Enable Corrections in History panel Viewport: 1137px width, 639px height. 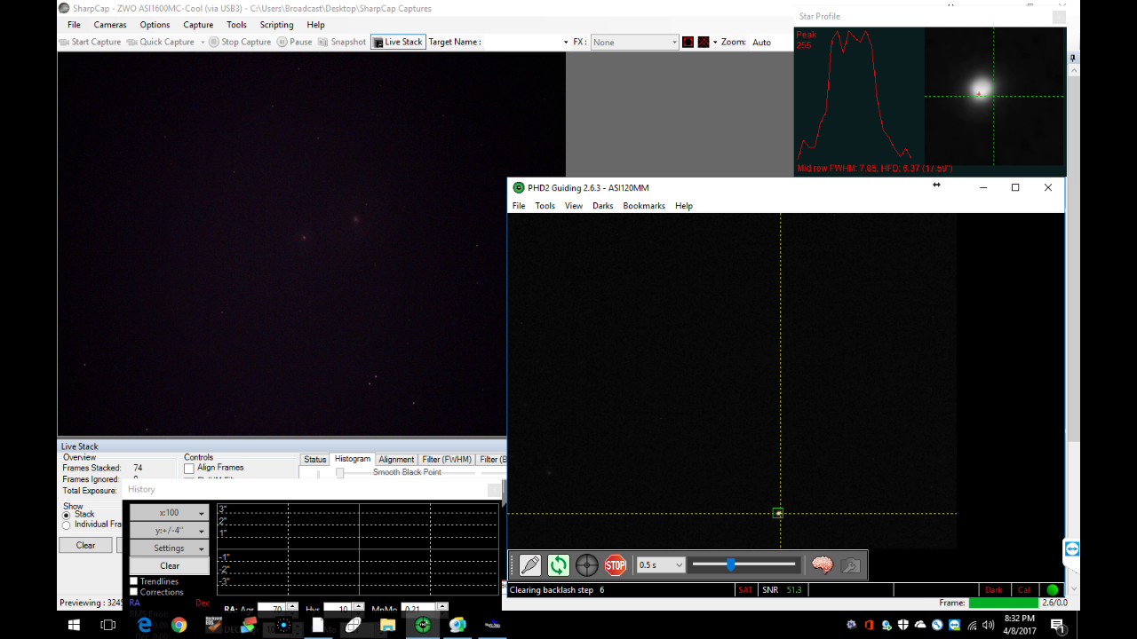click(x=134, y=592)
